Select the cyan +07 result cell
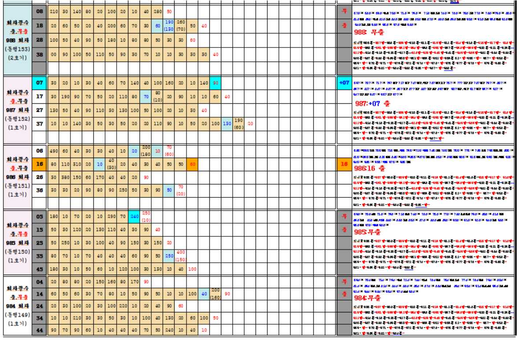This screenshot has width=520, height=340. 344,83
